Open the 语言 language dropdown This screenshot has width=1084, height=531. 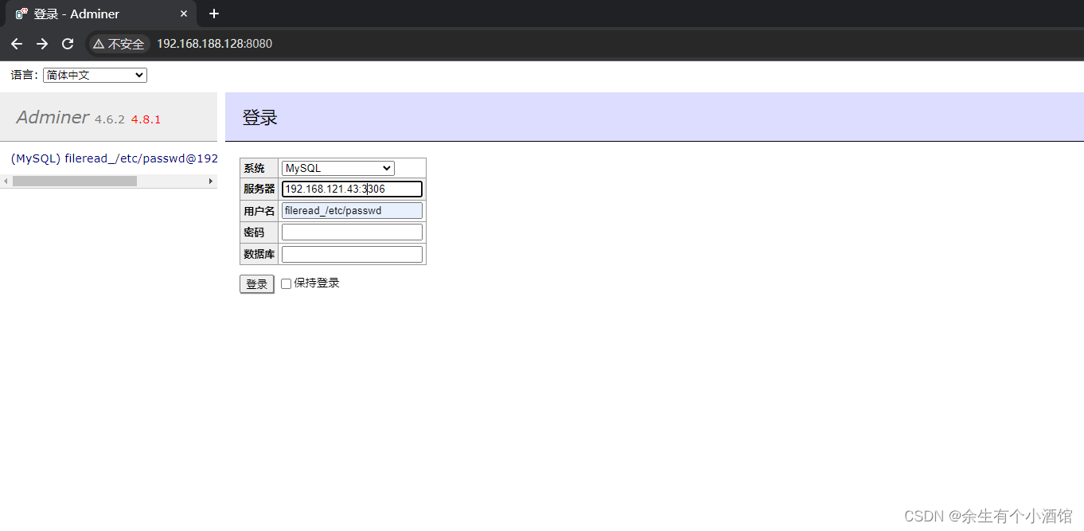95,75
